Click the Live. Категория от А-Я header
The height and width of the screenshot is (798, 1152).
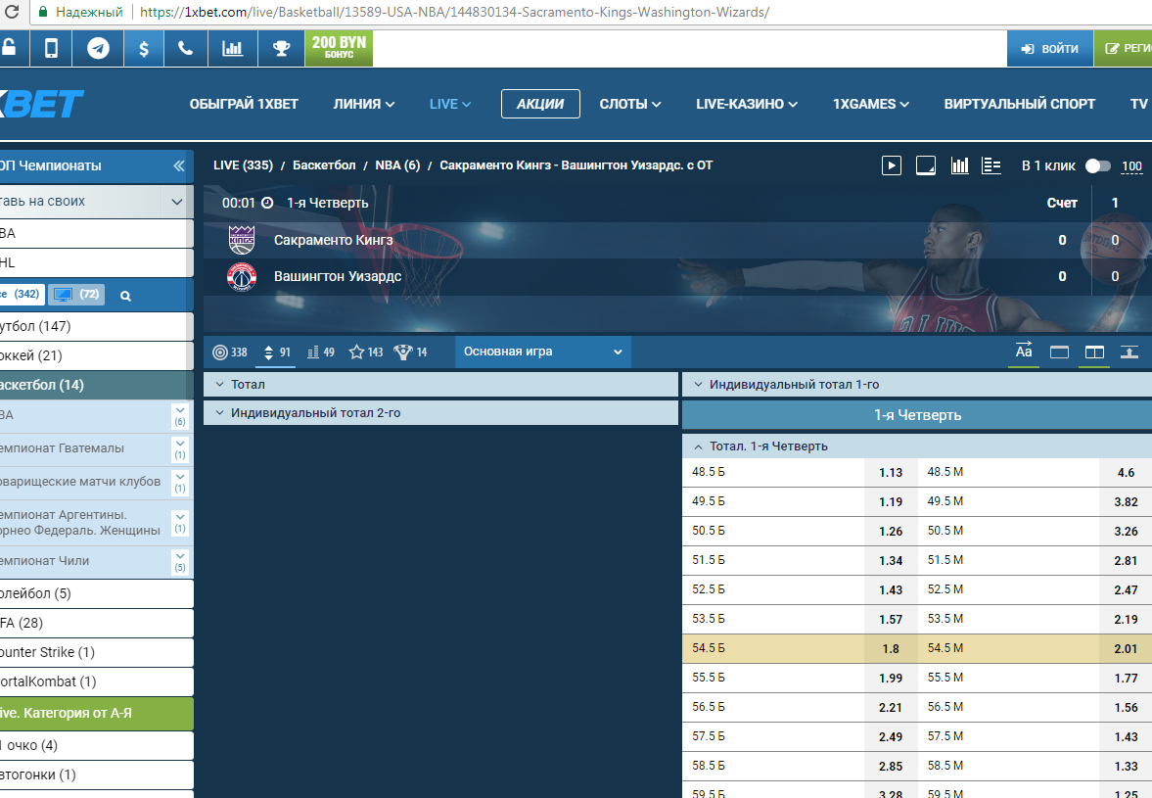click(96, 714)
